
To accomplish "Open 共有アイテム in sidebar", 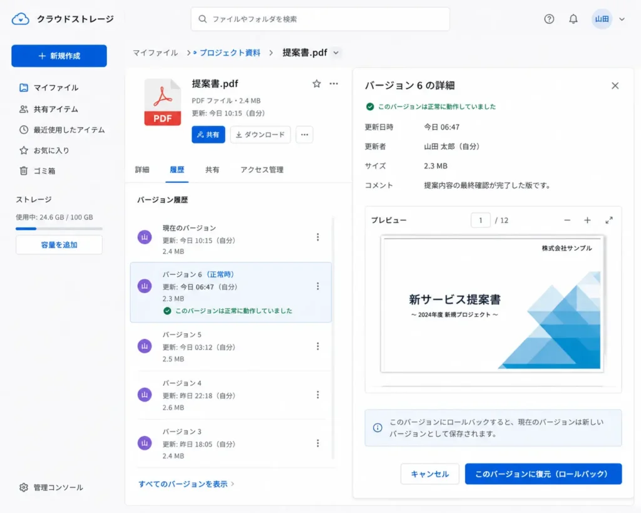I will (x=49, y=109).
